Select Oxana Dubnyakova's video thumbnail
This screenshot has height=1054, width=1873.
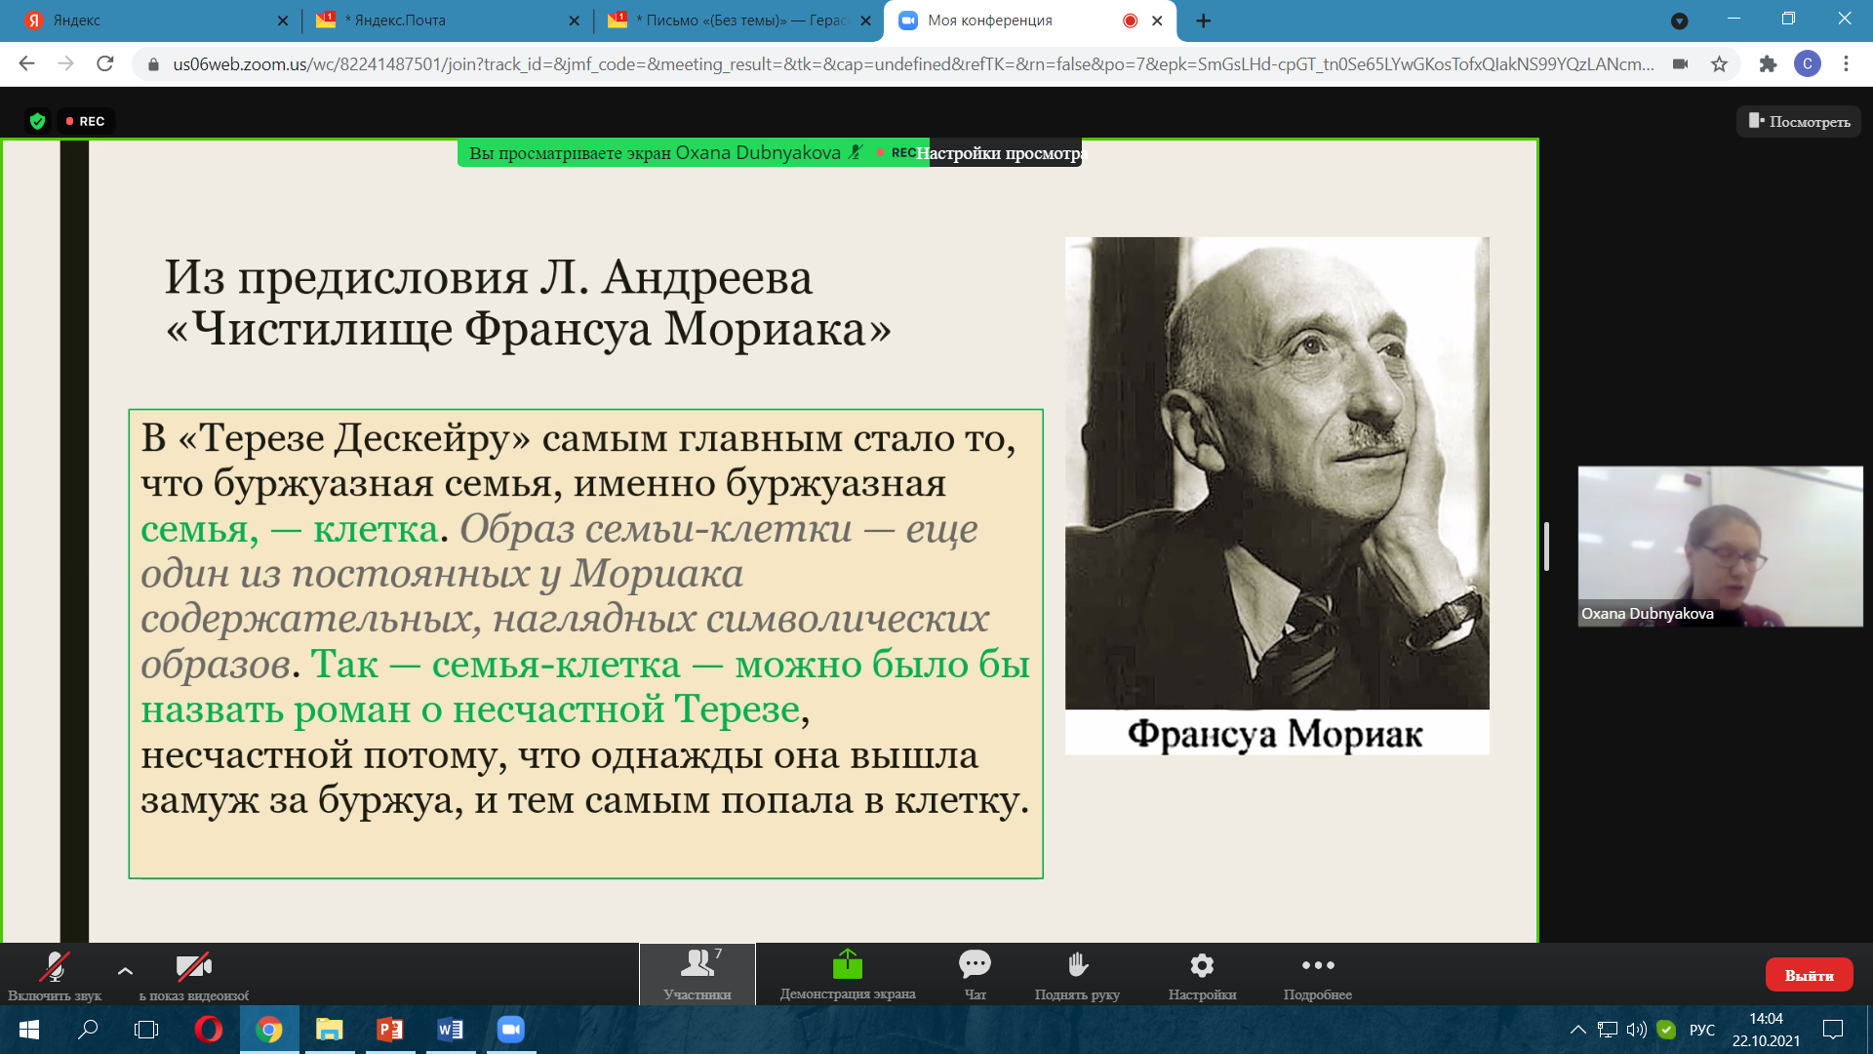click(x=1720, y=547)
